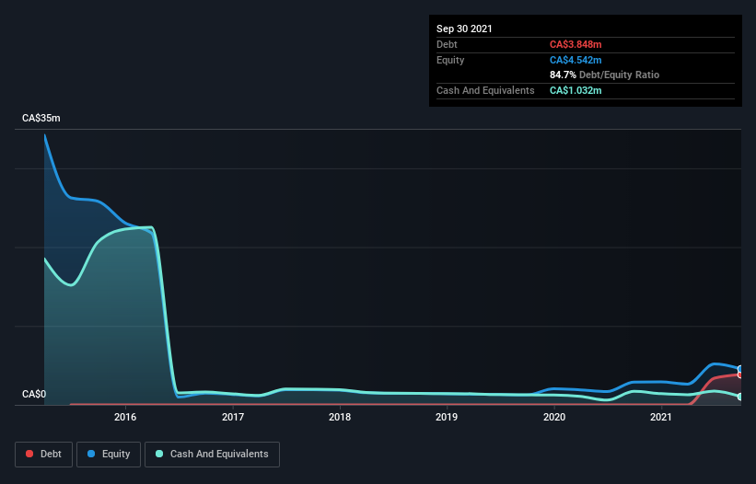Image resolution: width=756 pixels, height=484 pixels.
Task: Click the CA$4.542m equity value
Action: (x=576, y=60)
